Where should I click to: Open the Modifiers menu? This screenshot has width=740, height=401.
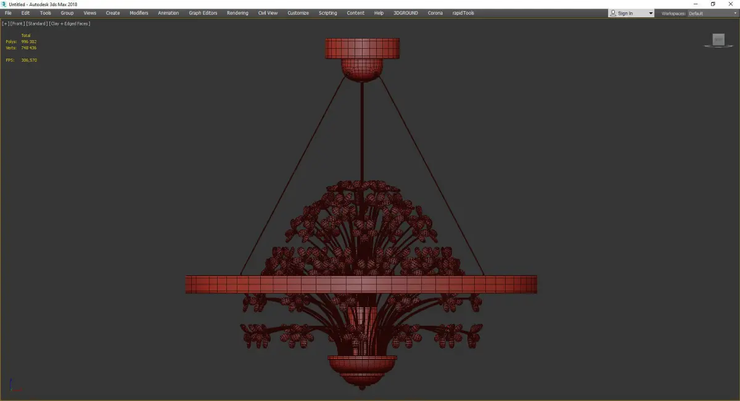pyautogui.click(x=139, y=13)
